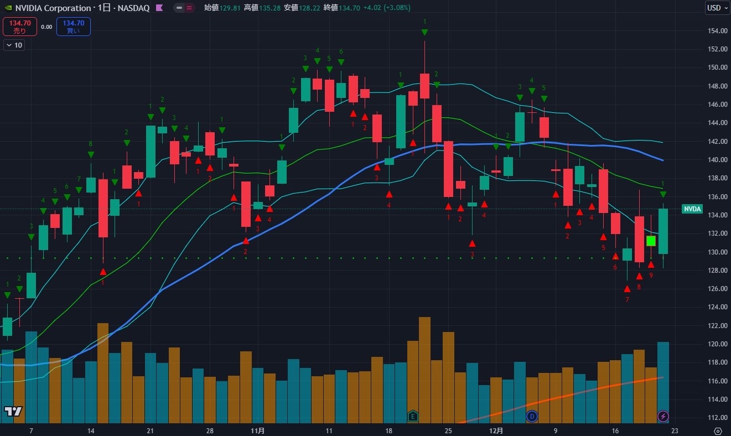
Task: Click the 0.00 spread value between sell and buy
Action: pos(46,27)
